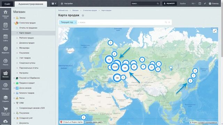223x125 pixels.
Task: Click the single placemark pin in Siberia
Action: (x=171, y=68)
